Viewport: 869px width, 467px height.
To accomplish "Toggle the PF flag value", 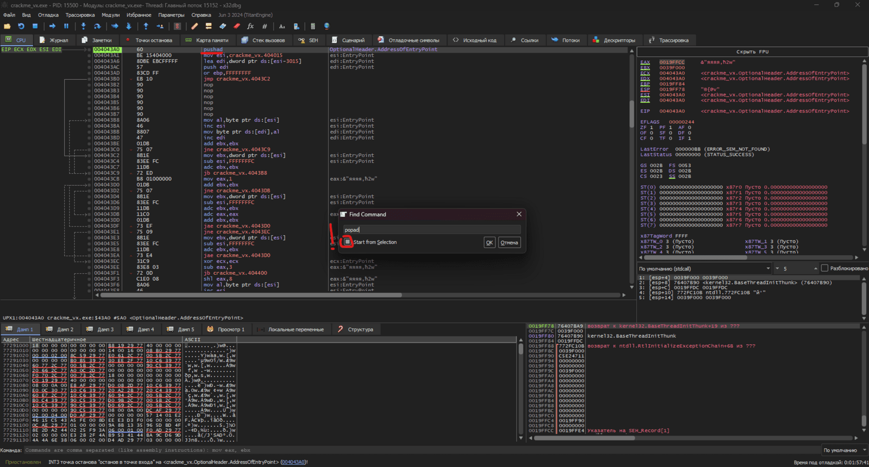I will pyautogui.click(x=670, y=128).
